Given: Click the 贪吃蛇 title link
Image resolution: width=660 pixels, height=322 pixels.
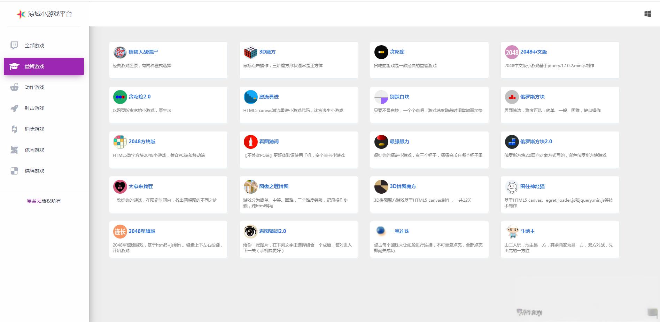Looking at the screenshot, I should (x=397, y=52).
